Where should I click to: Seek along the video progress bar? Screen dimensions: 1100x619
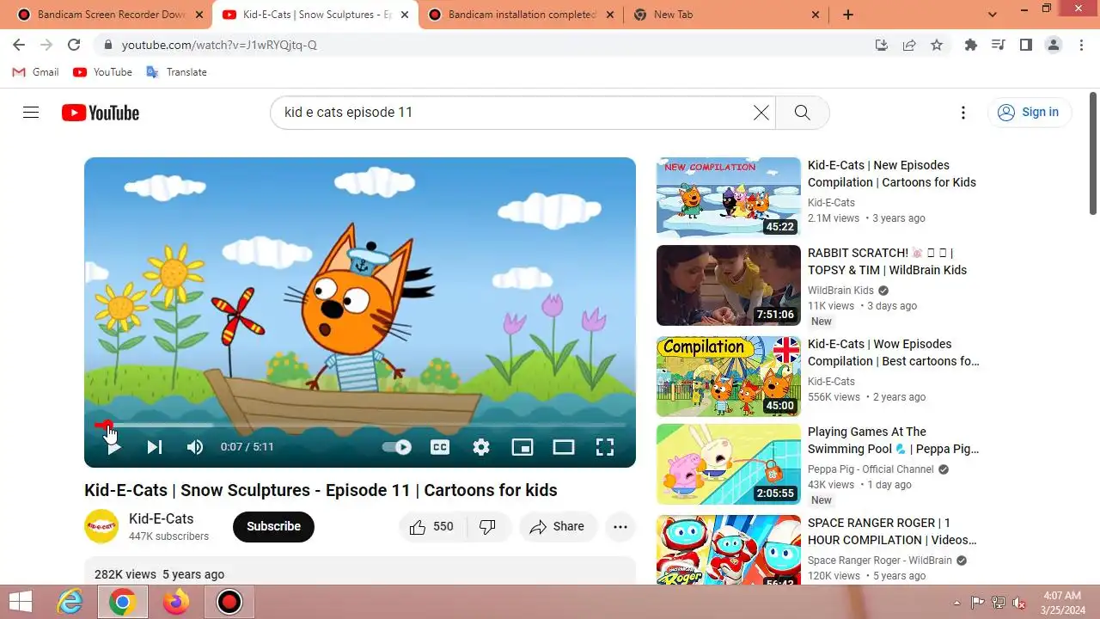click(360, 425)
